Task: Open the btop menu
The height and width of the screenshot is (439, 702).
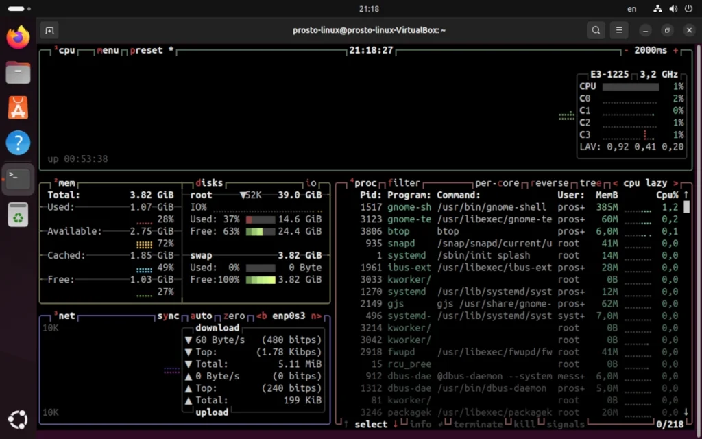Action: (108, 50)
